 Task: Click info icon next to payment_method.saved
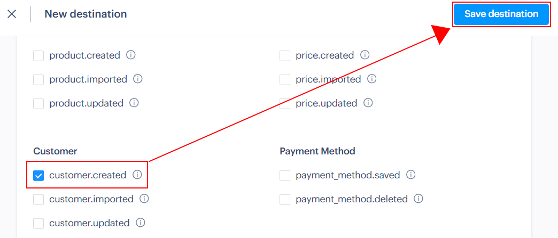[410, 175]
